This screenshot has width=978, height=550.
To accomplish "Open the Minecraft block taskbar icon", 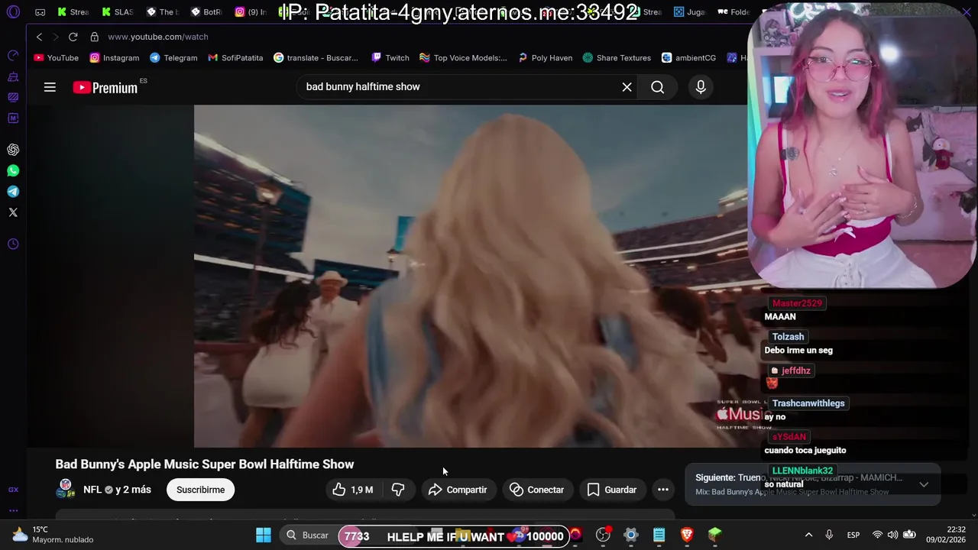I will pyautogui.click(x=714, y=535).
